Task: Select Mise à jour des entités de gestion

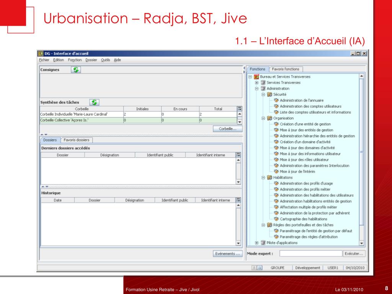Action: pyautogui.click(x=306, y=130)
